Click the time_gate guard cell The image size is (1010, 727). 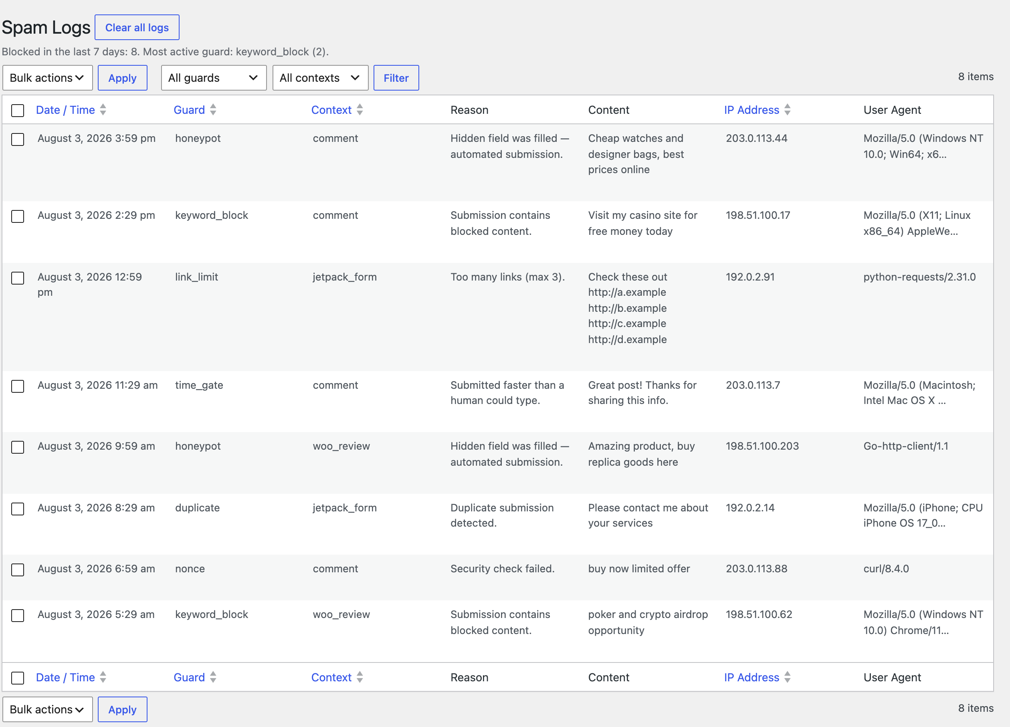click(x=199, y=385)
